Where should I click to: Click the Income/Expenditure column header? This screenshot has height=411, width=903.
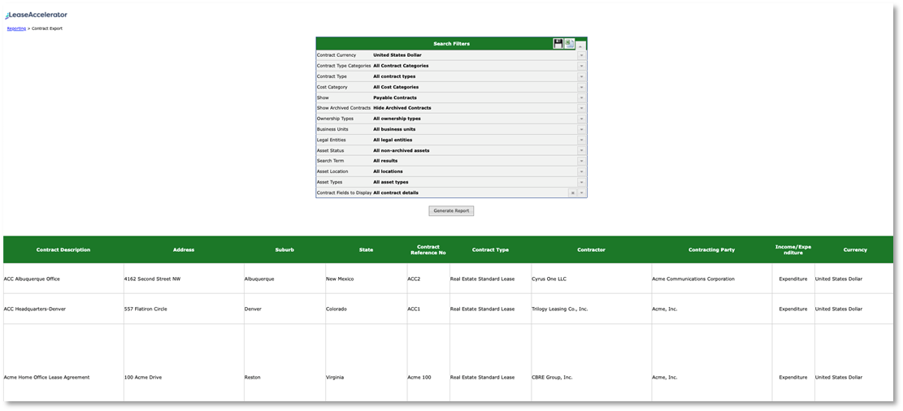pyautogui.click(x=793, y=250)
